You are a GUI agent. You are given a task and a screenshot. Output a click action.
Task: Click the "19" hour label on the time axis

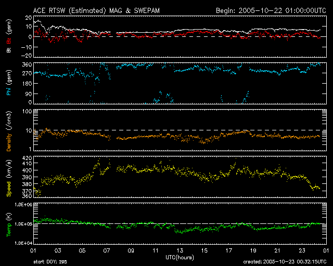(x=253, y=251)
